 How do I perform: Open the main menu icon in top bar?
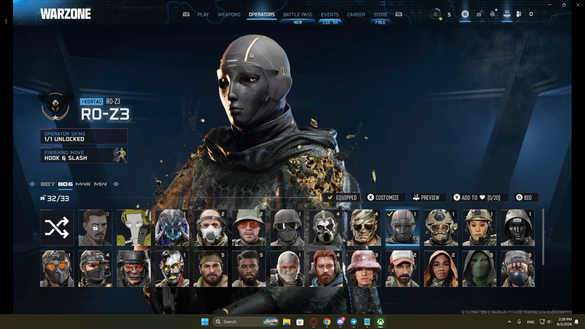tap(465, 14)
